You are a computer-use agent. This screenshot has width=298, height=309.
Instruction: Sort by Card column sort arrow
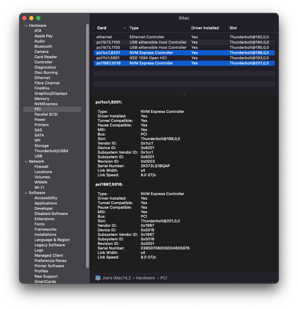coord(124,28)
